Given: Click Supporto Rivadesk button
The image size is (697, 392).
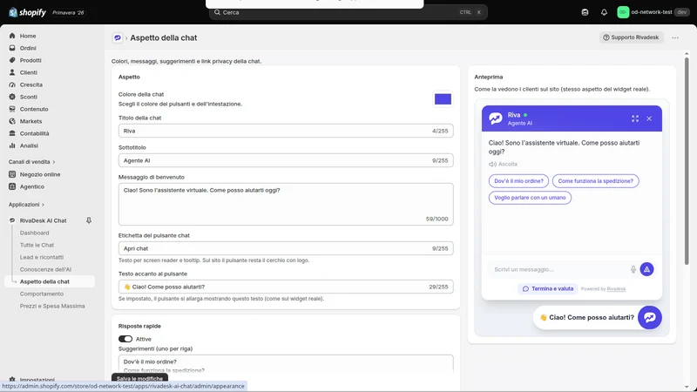Looking at the screenshot, I should [631, 37].
